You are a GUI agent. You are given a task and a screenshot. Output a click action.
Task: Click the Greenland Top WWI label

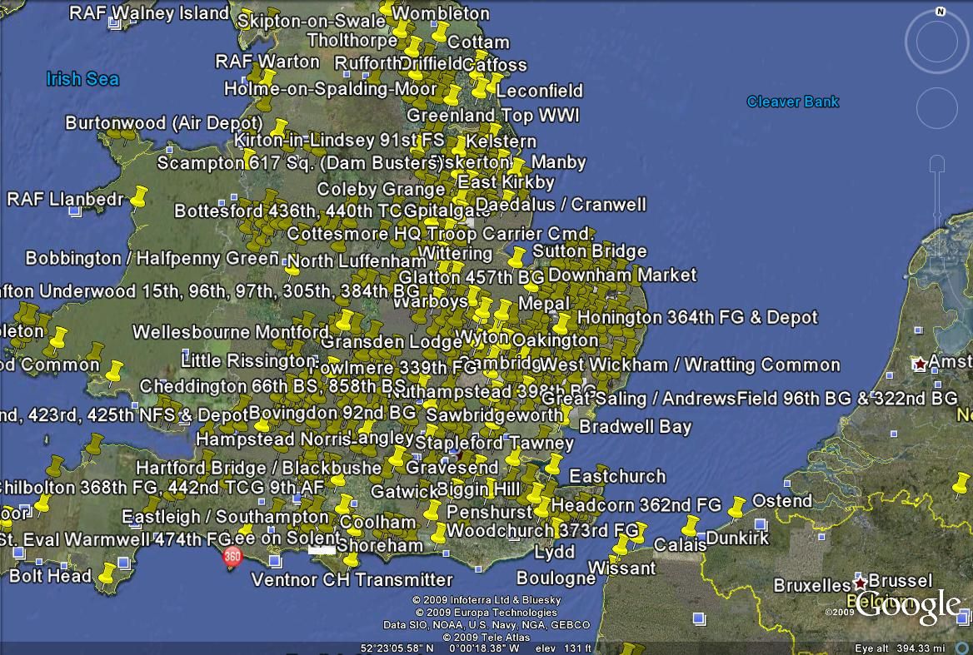(x=493, y=115)
